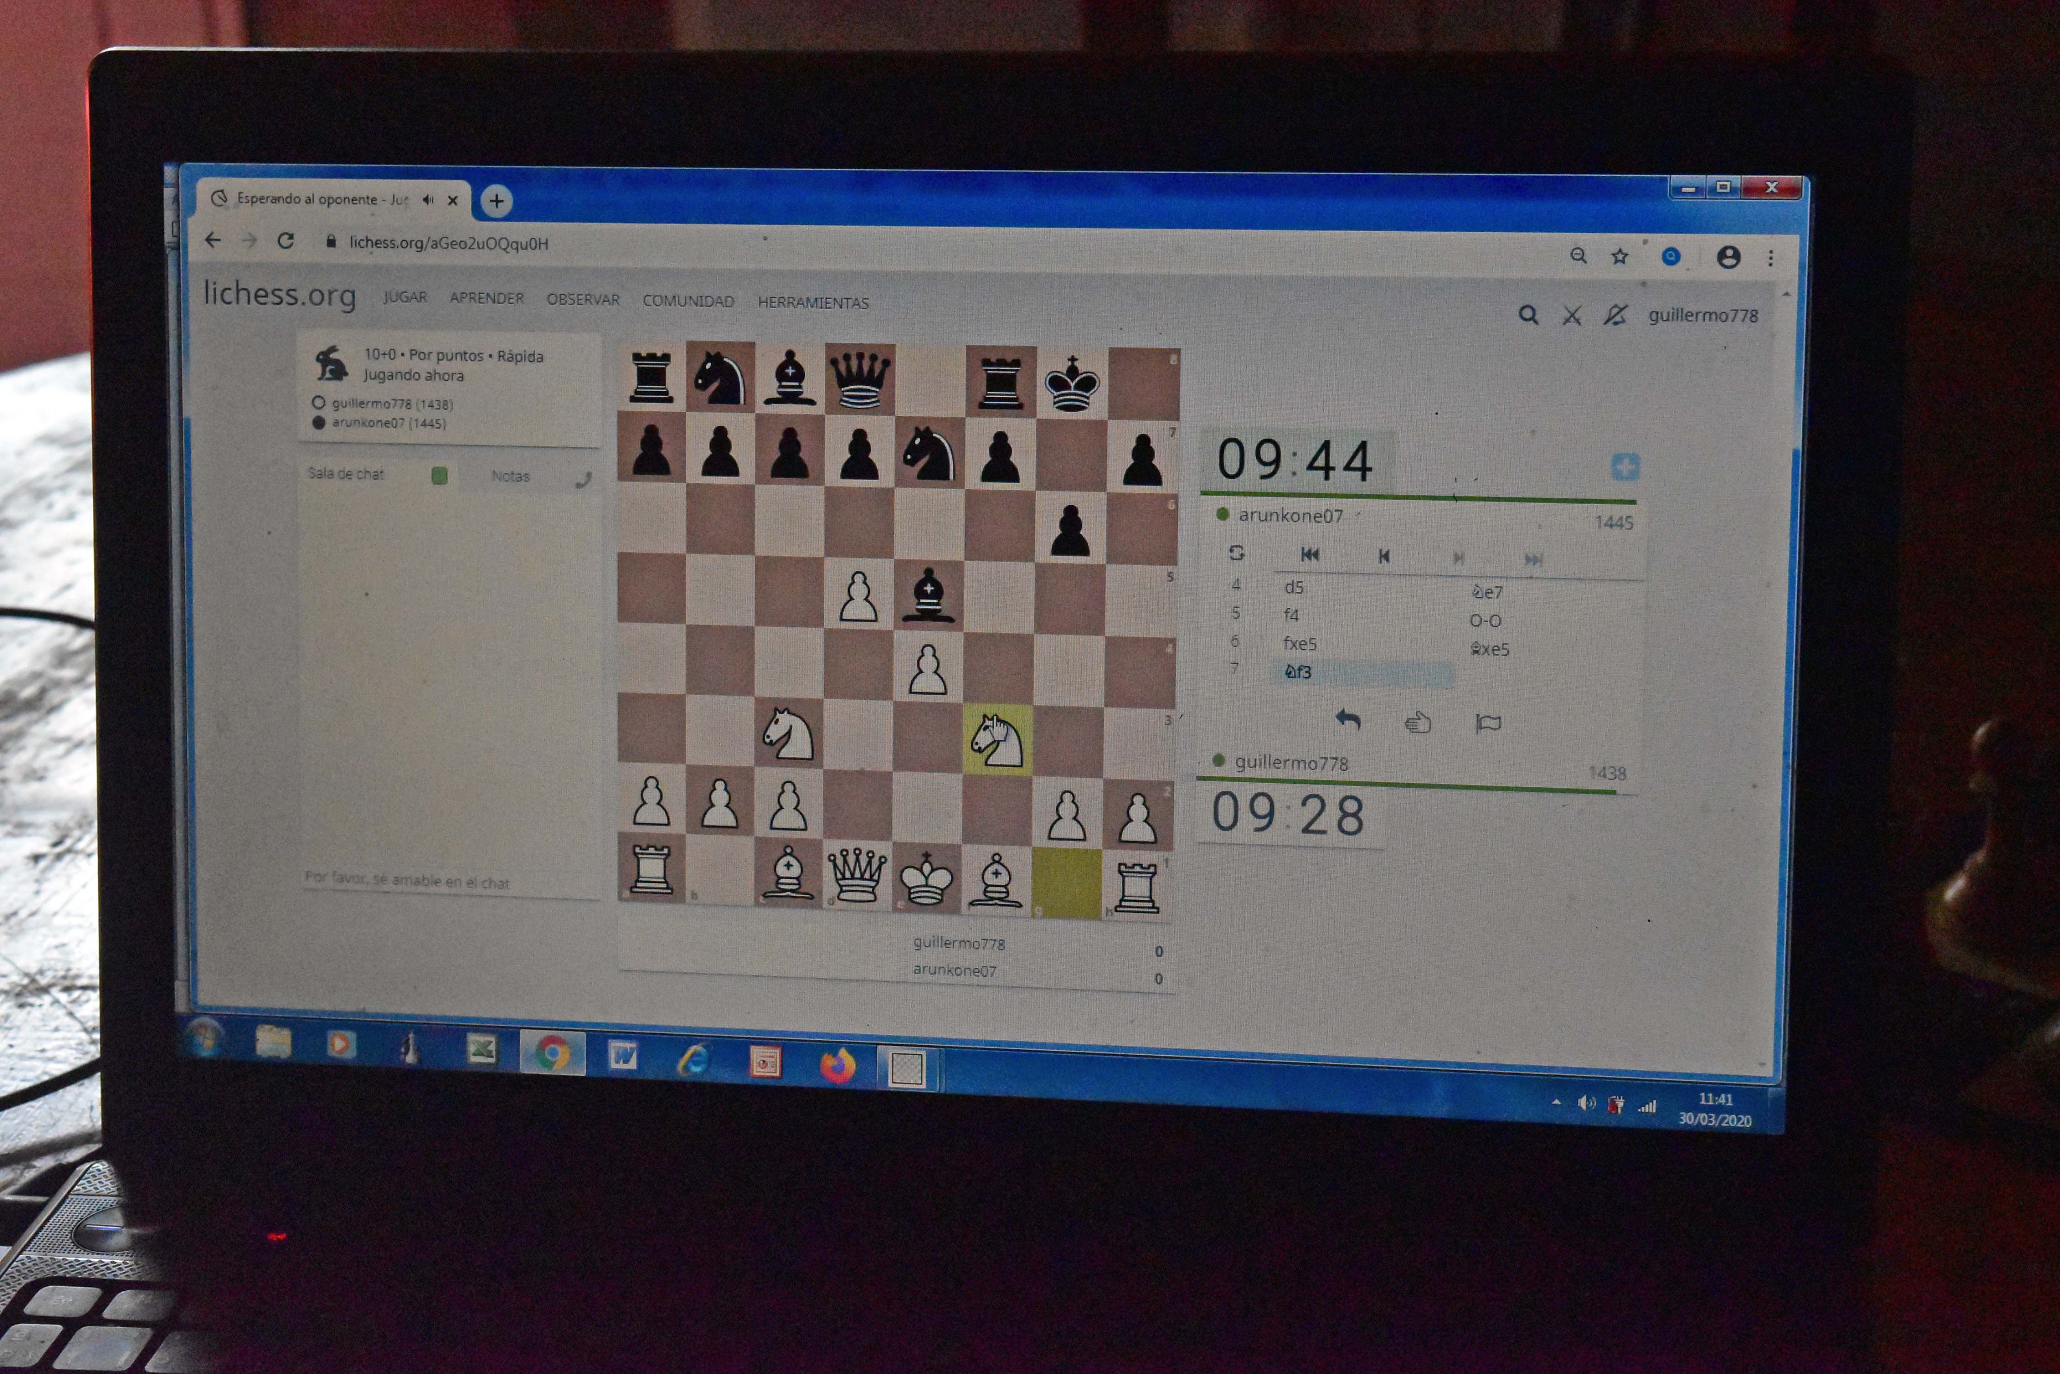Screen dimensions: 2060x1374
Task: Toggle the chat room green switch
Action: tap(439, 475)
